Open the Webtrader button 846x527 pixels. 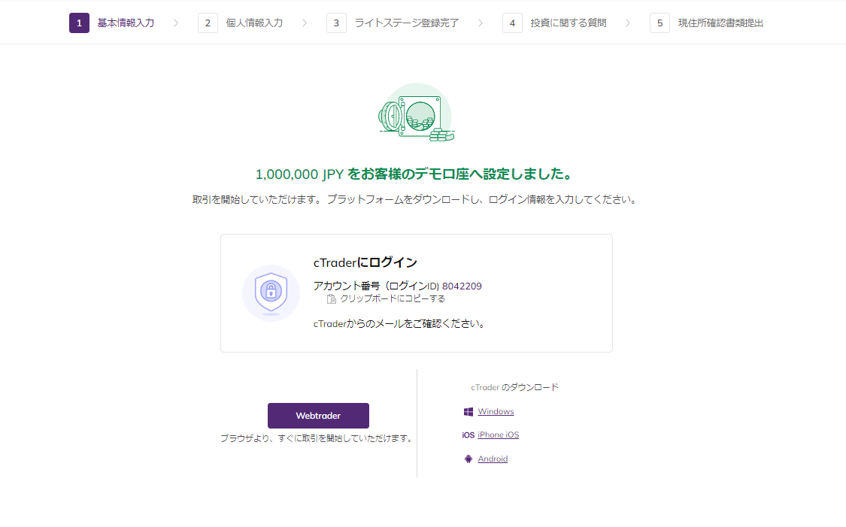(318, 416)
